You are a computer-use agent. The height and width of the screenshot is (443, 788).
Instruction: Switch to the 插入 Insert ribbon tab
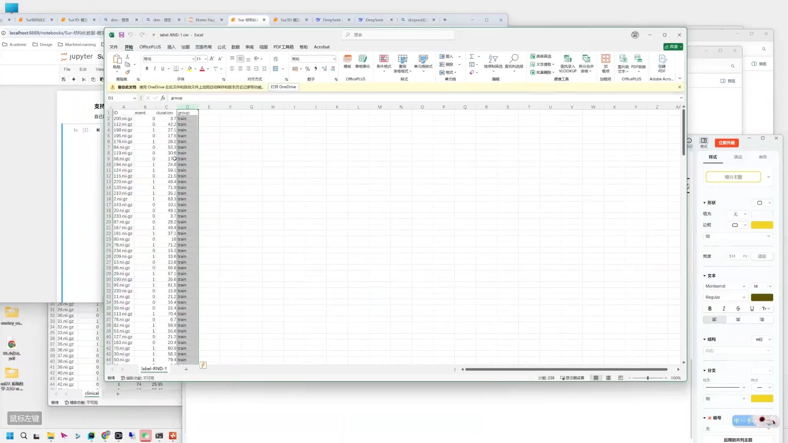pyautogui.click(x=171, y=47)
